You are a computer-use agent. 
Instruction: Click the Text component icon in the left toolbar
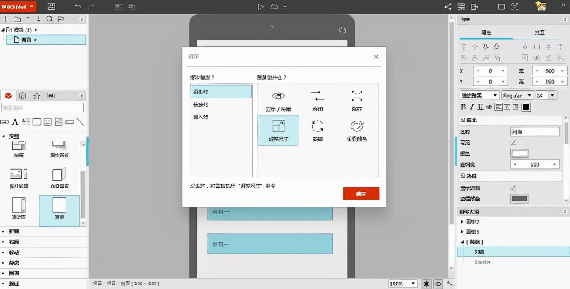15,121
